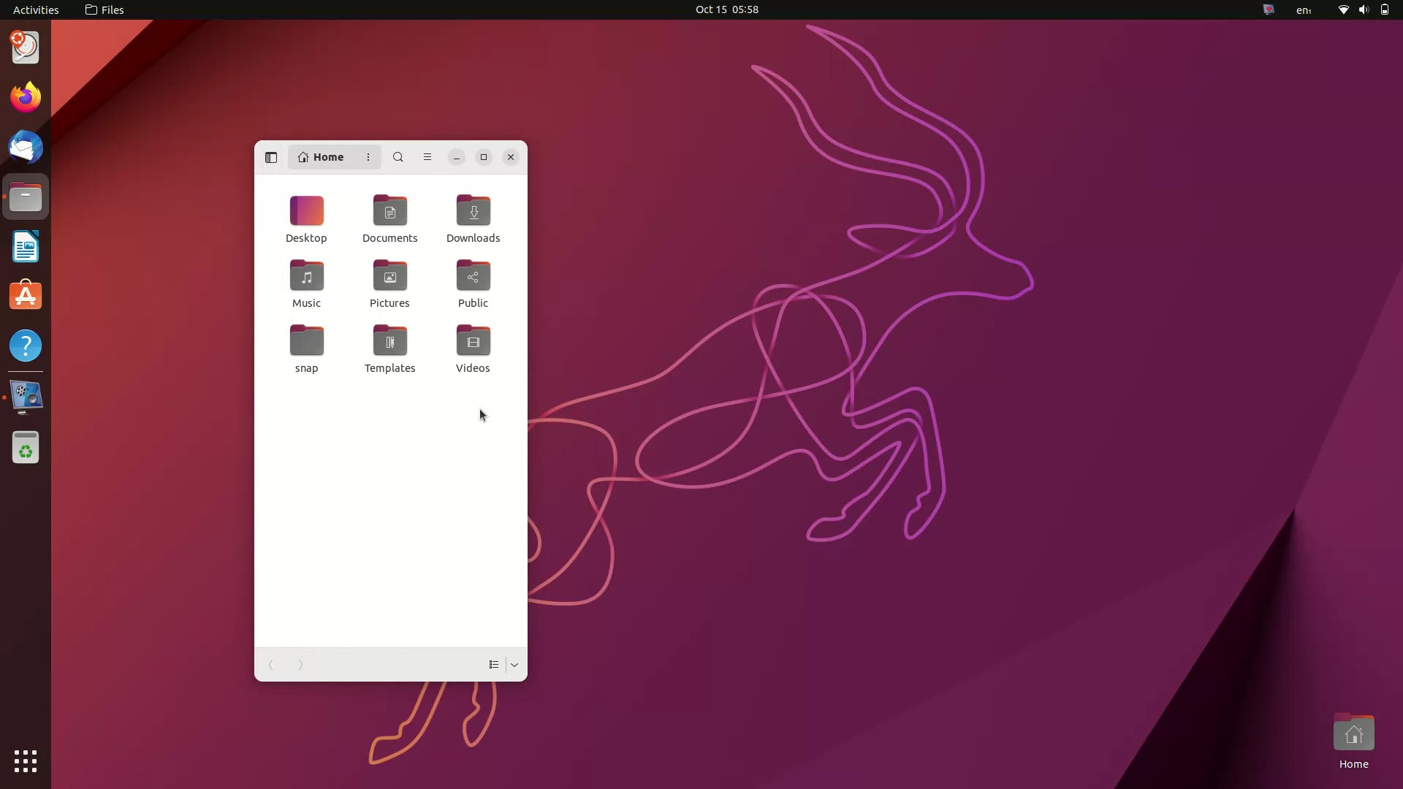Open the Files hamburger menu
Viewport: 1403px width, 789px height.
point(427,156)
